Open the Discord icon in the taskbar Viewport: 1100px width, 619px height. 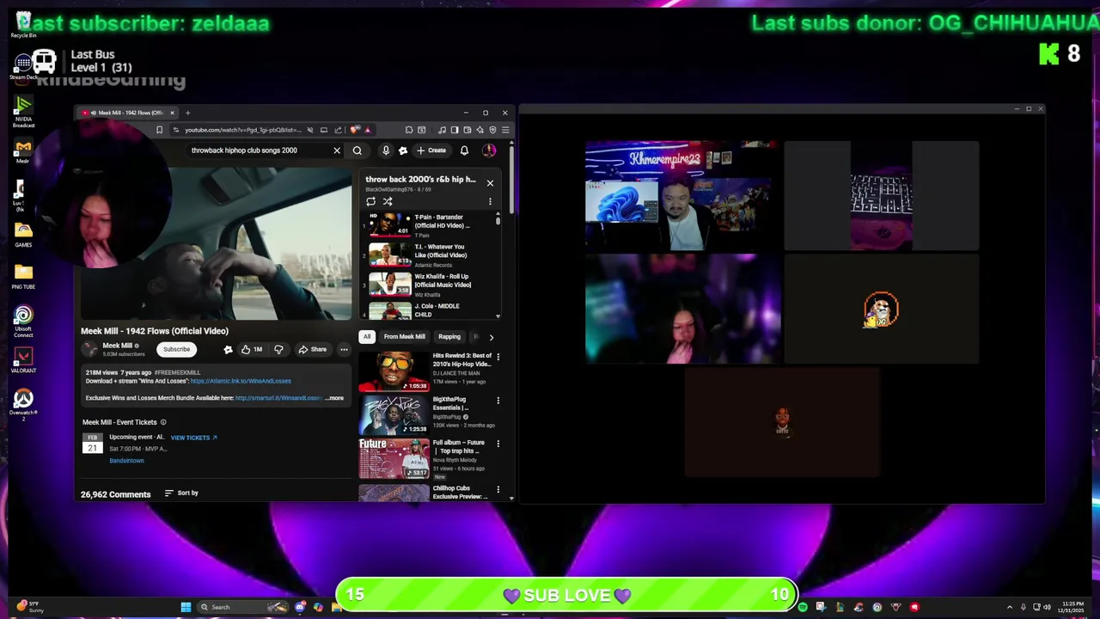click(300, 607)
